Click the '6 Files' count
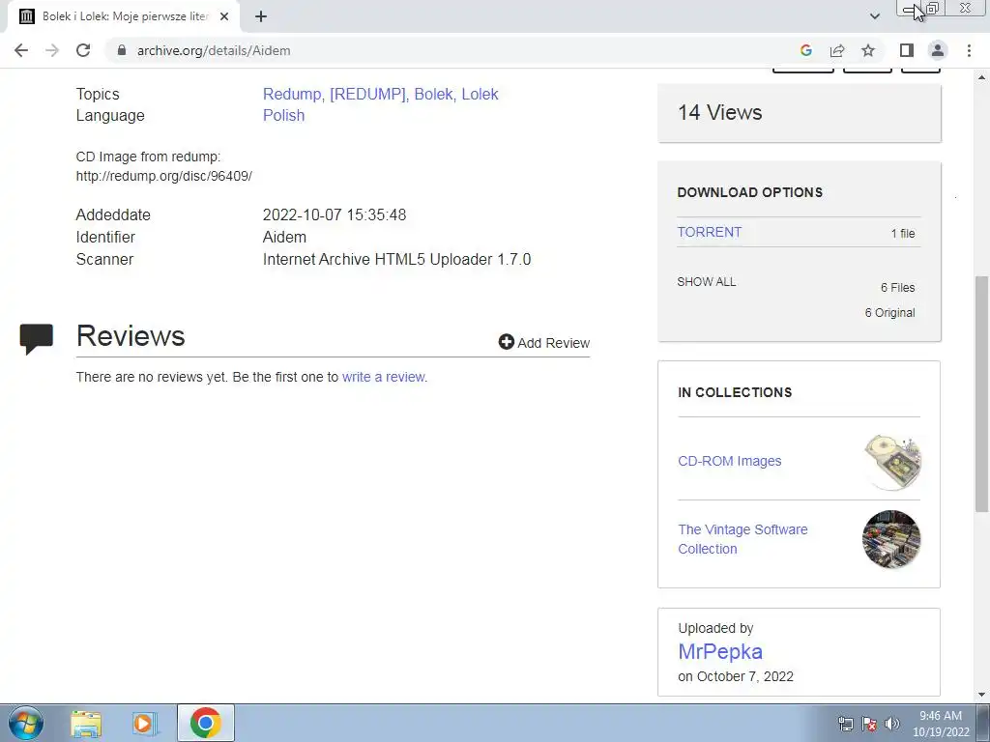 click(898, 288)
